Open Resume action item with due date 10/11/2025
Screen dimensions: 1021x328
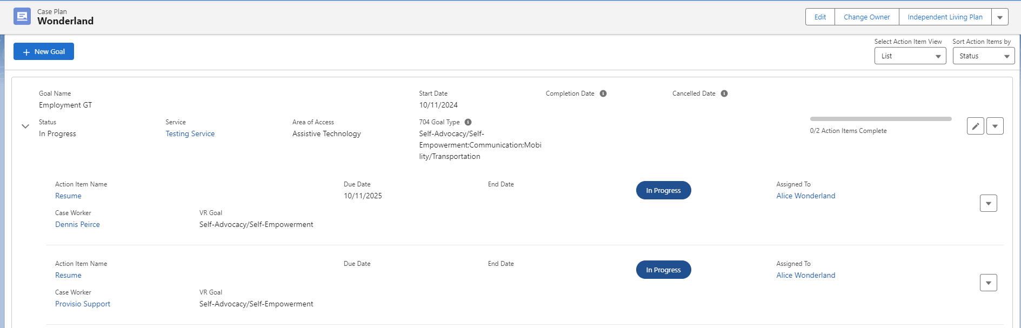pyautogui.click(x=68, y=196)
